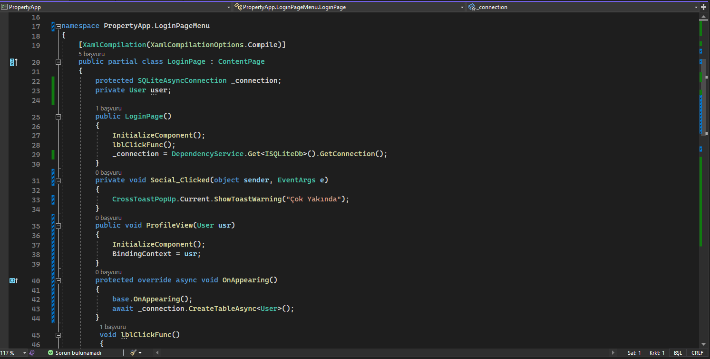Collapse the OnAppearing method outline
The image size is (710, 359).
point(58,280)
